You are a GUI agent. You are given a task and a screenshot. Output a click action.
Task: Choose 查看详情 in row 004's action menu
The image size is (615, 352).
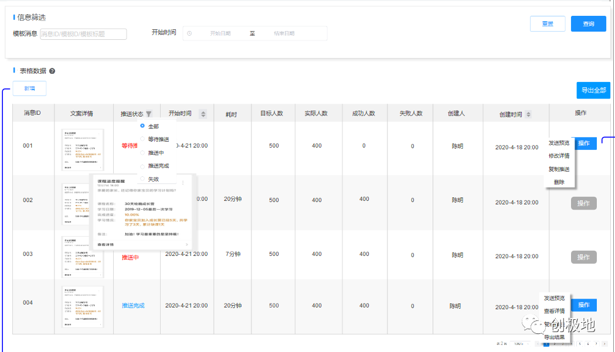pyautogui.click(x=554, y=311)
